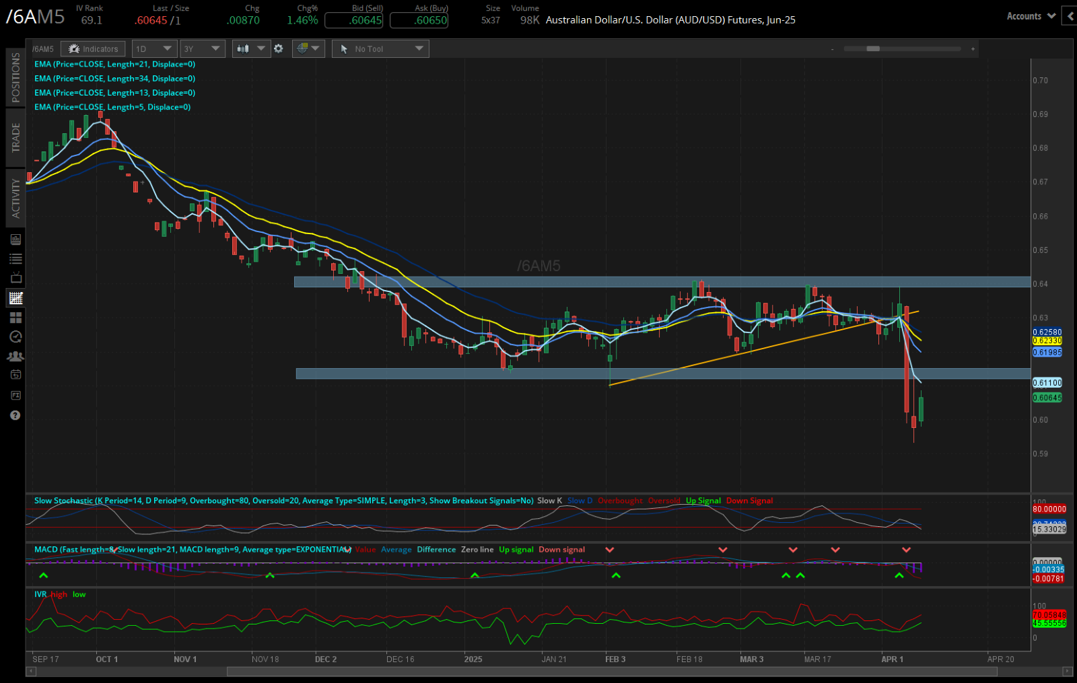Open the FX panel icon
Screen dimensions: 1077x683
coord(15,395)
